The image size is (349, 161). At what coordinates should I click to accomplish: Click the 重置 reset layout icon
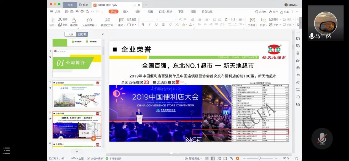[x=129, y=20]
